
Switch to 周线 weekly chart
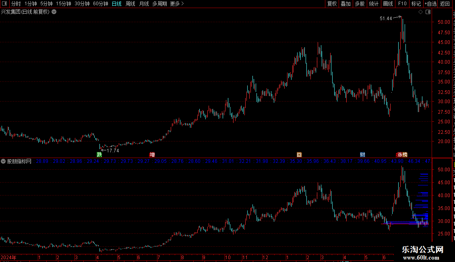pyautogui.click(x=130, y=4)
